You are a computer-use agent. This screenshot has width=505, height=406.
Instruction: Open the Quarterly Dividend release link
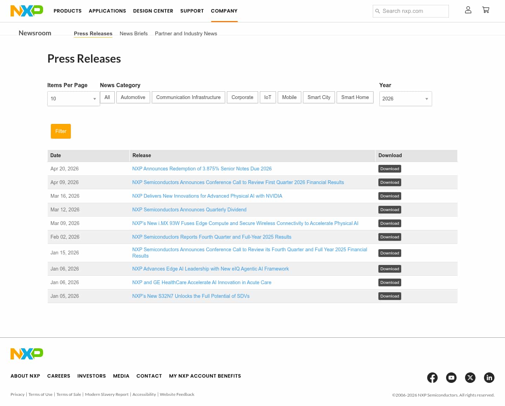(189, 210)
